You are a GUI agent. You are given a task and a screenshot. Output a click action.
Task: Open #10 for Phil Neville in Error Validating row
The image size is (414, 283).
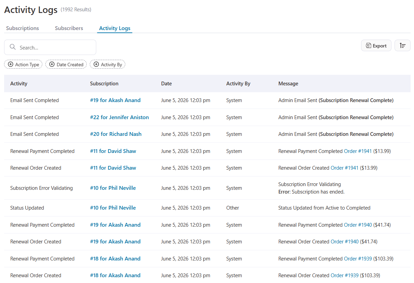pos(113,188)
